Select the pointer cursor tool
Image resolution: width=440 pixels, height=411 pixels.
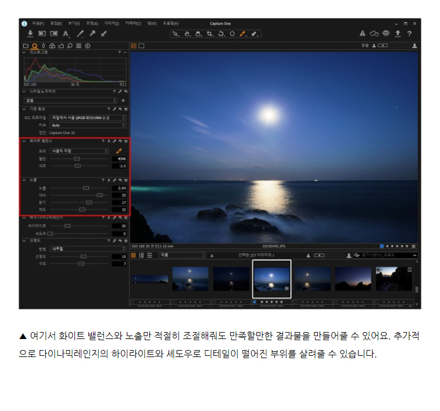tap(176, 34)
